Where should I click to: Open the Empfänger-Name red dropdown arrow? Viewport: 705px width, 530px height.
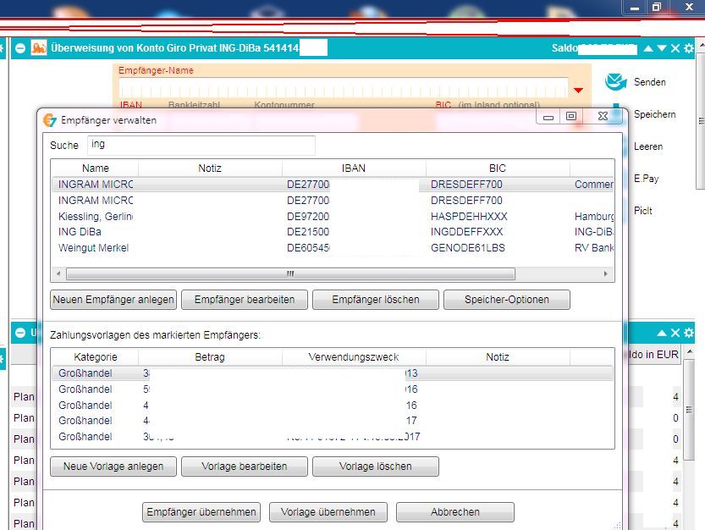tap(579, 91)
